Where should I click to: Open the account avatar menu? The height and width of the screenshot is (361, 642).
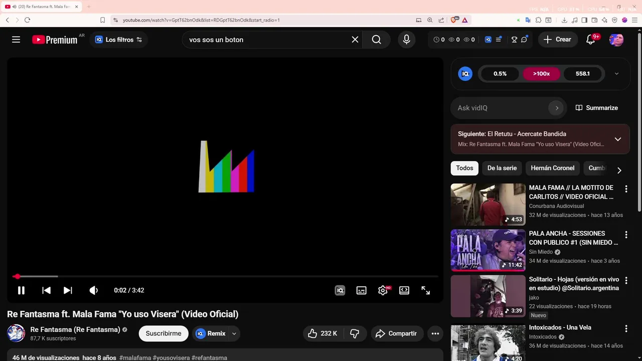point(616,40)
